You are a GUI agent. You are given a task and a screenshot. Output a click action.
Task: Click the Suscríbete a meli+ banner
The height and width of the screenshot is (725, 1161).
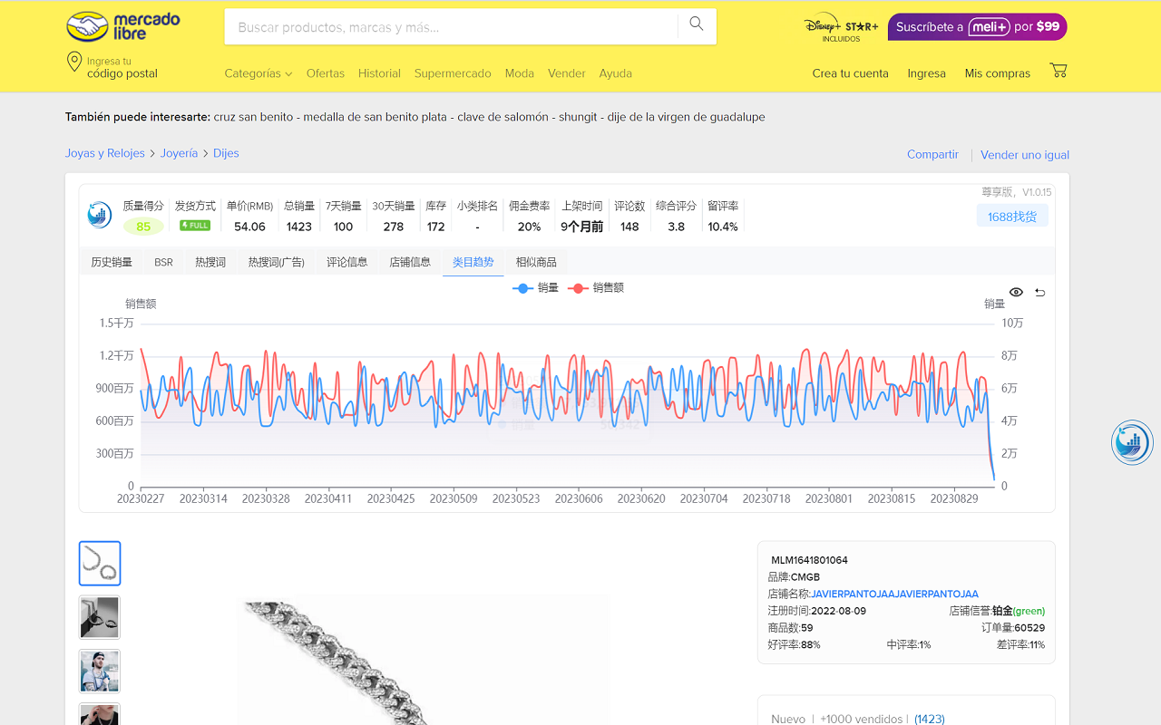(977, 27)
